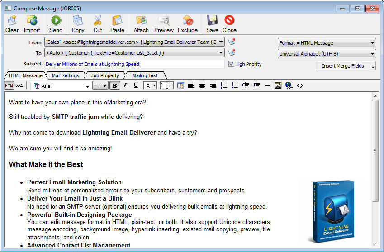The image size is (384, 252).
Task: Expand the Insert Merge Fields arrow
Action: coord(373,66)
